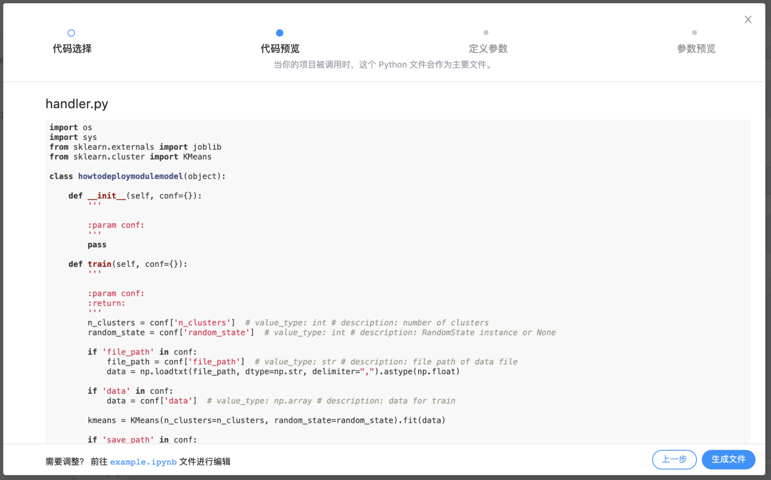This screenshot has width=771, height=480.
Task: Click the gray 参数预览 step dot
Action: 694,33
